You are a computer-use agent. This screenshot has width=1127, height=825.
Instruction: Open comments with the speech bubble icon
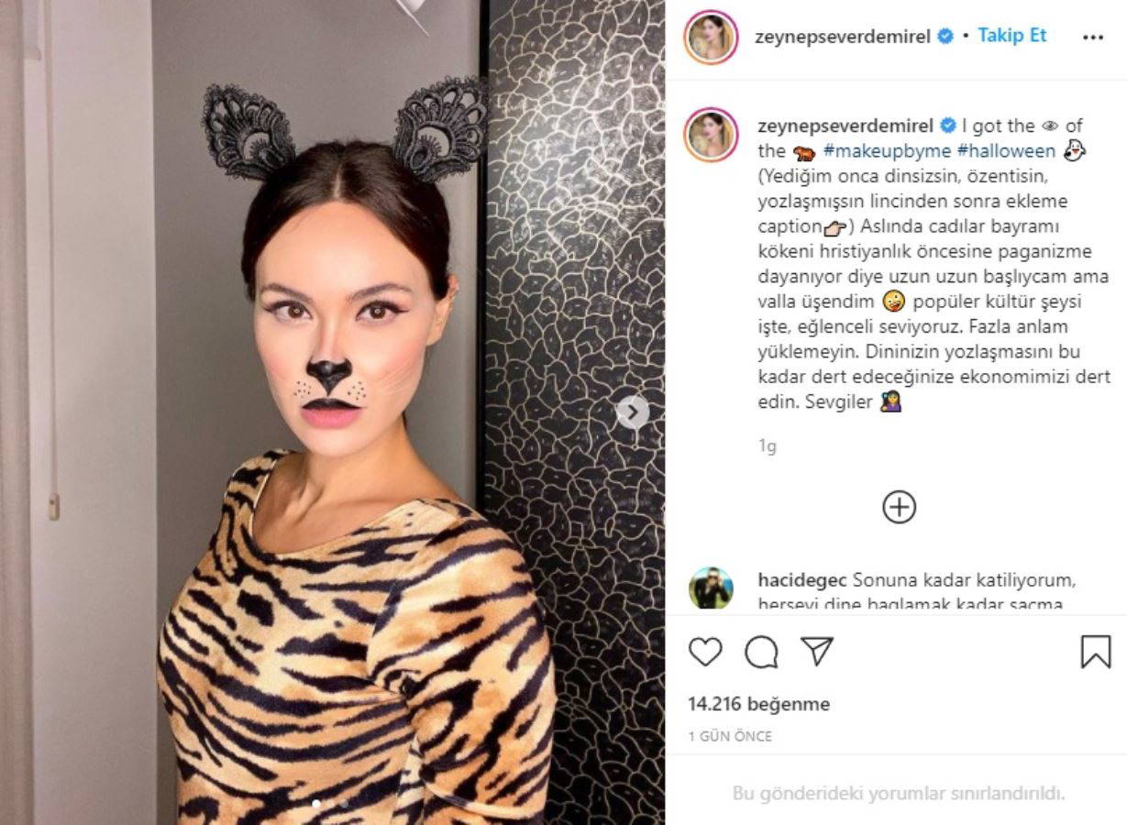[761, 652]
